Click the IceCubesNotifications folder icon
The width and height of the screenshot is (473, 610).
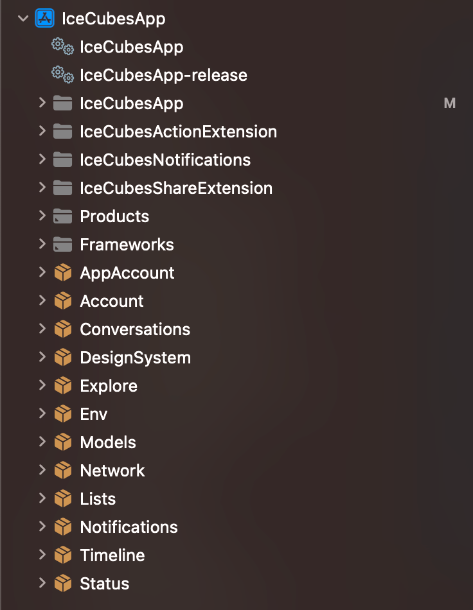click(x=63, y=159)
